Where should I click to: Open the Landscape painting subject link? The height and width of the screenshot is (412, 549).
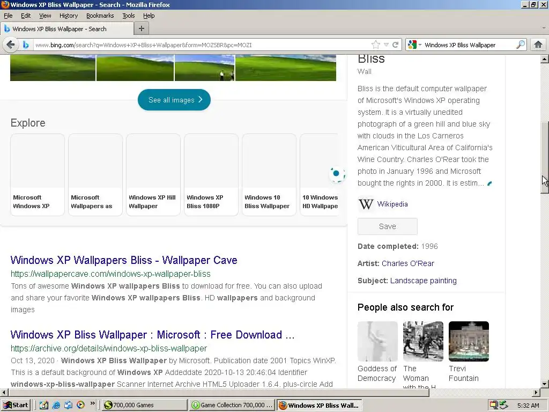click(x=424, y=281)
